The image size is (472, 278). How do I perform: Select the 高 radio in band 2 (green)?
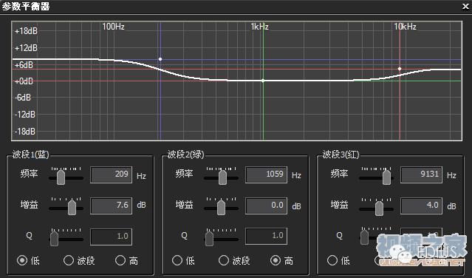(276, 260)
